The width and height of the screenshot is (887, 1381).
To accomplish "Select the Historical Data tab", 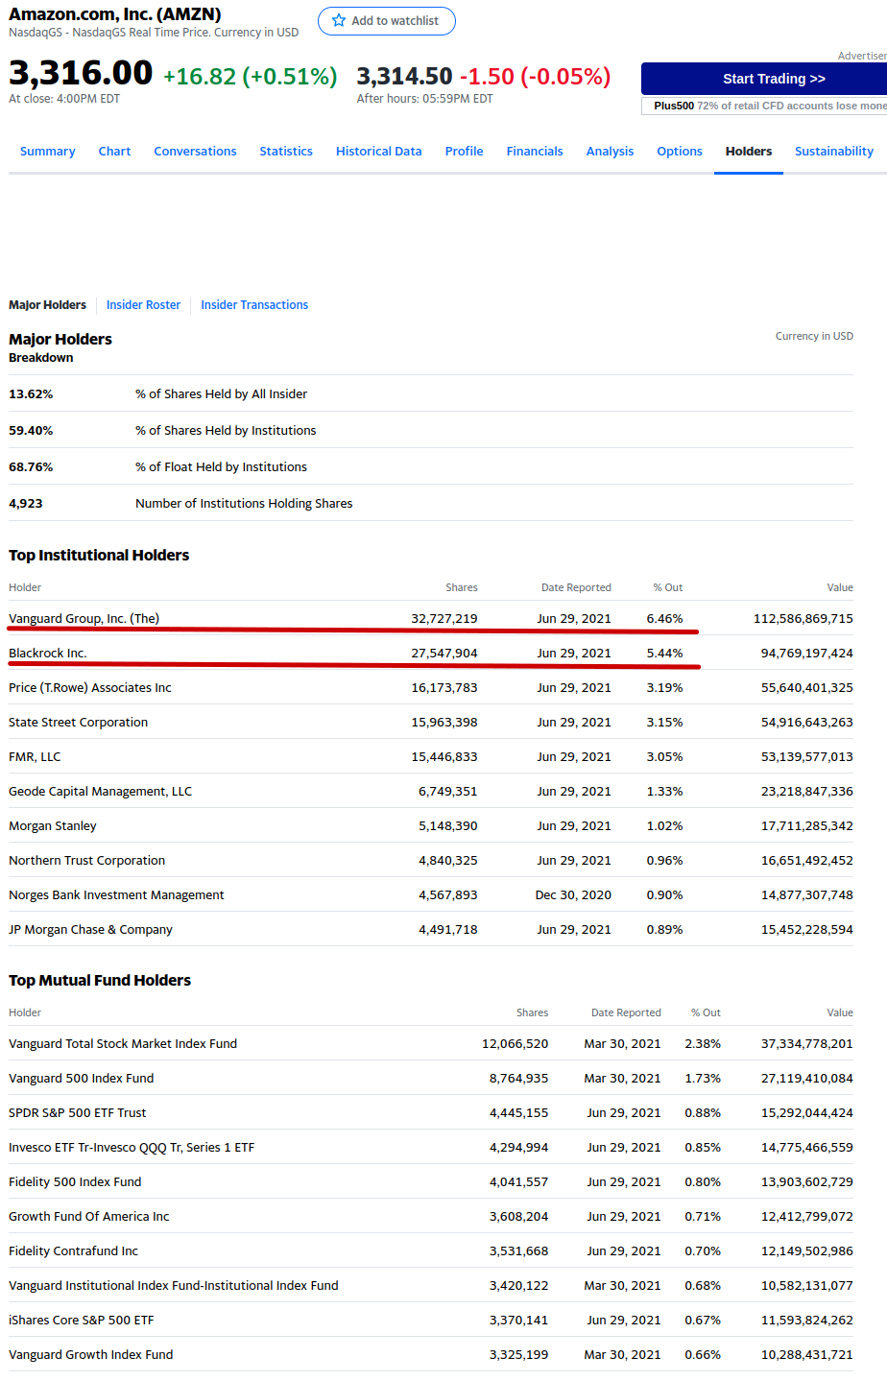I will pyautogui.click(x=378, y=152).
